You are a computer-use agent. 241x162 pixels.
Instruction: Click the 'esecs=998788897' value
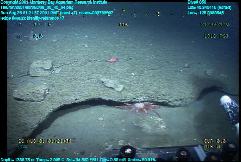tap(96, 13)
